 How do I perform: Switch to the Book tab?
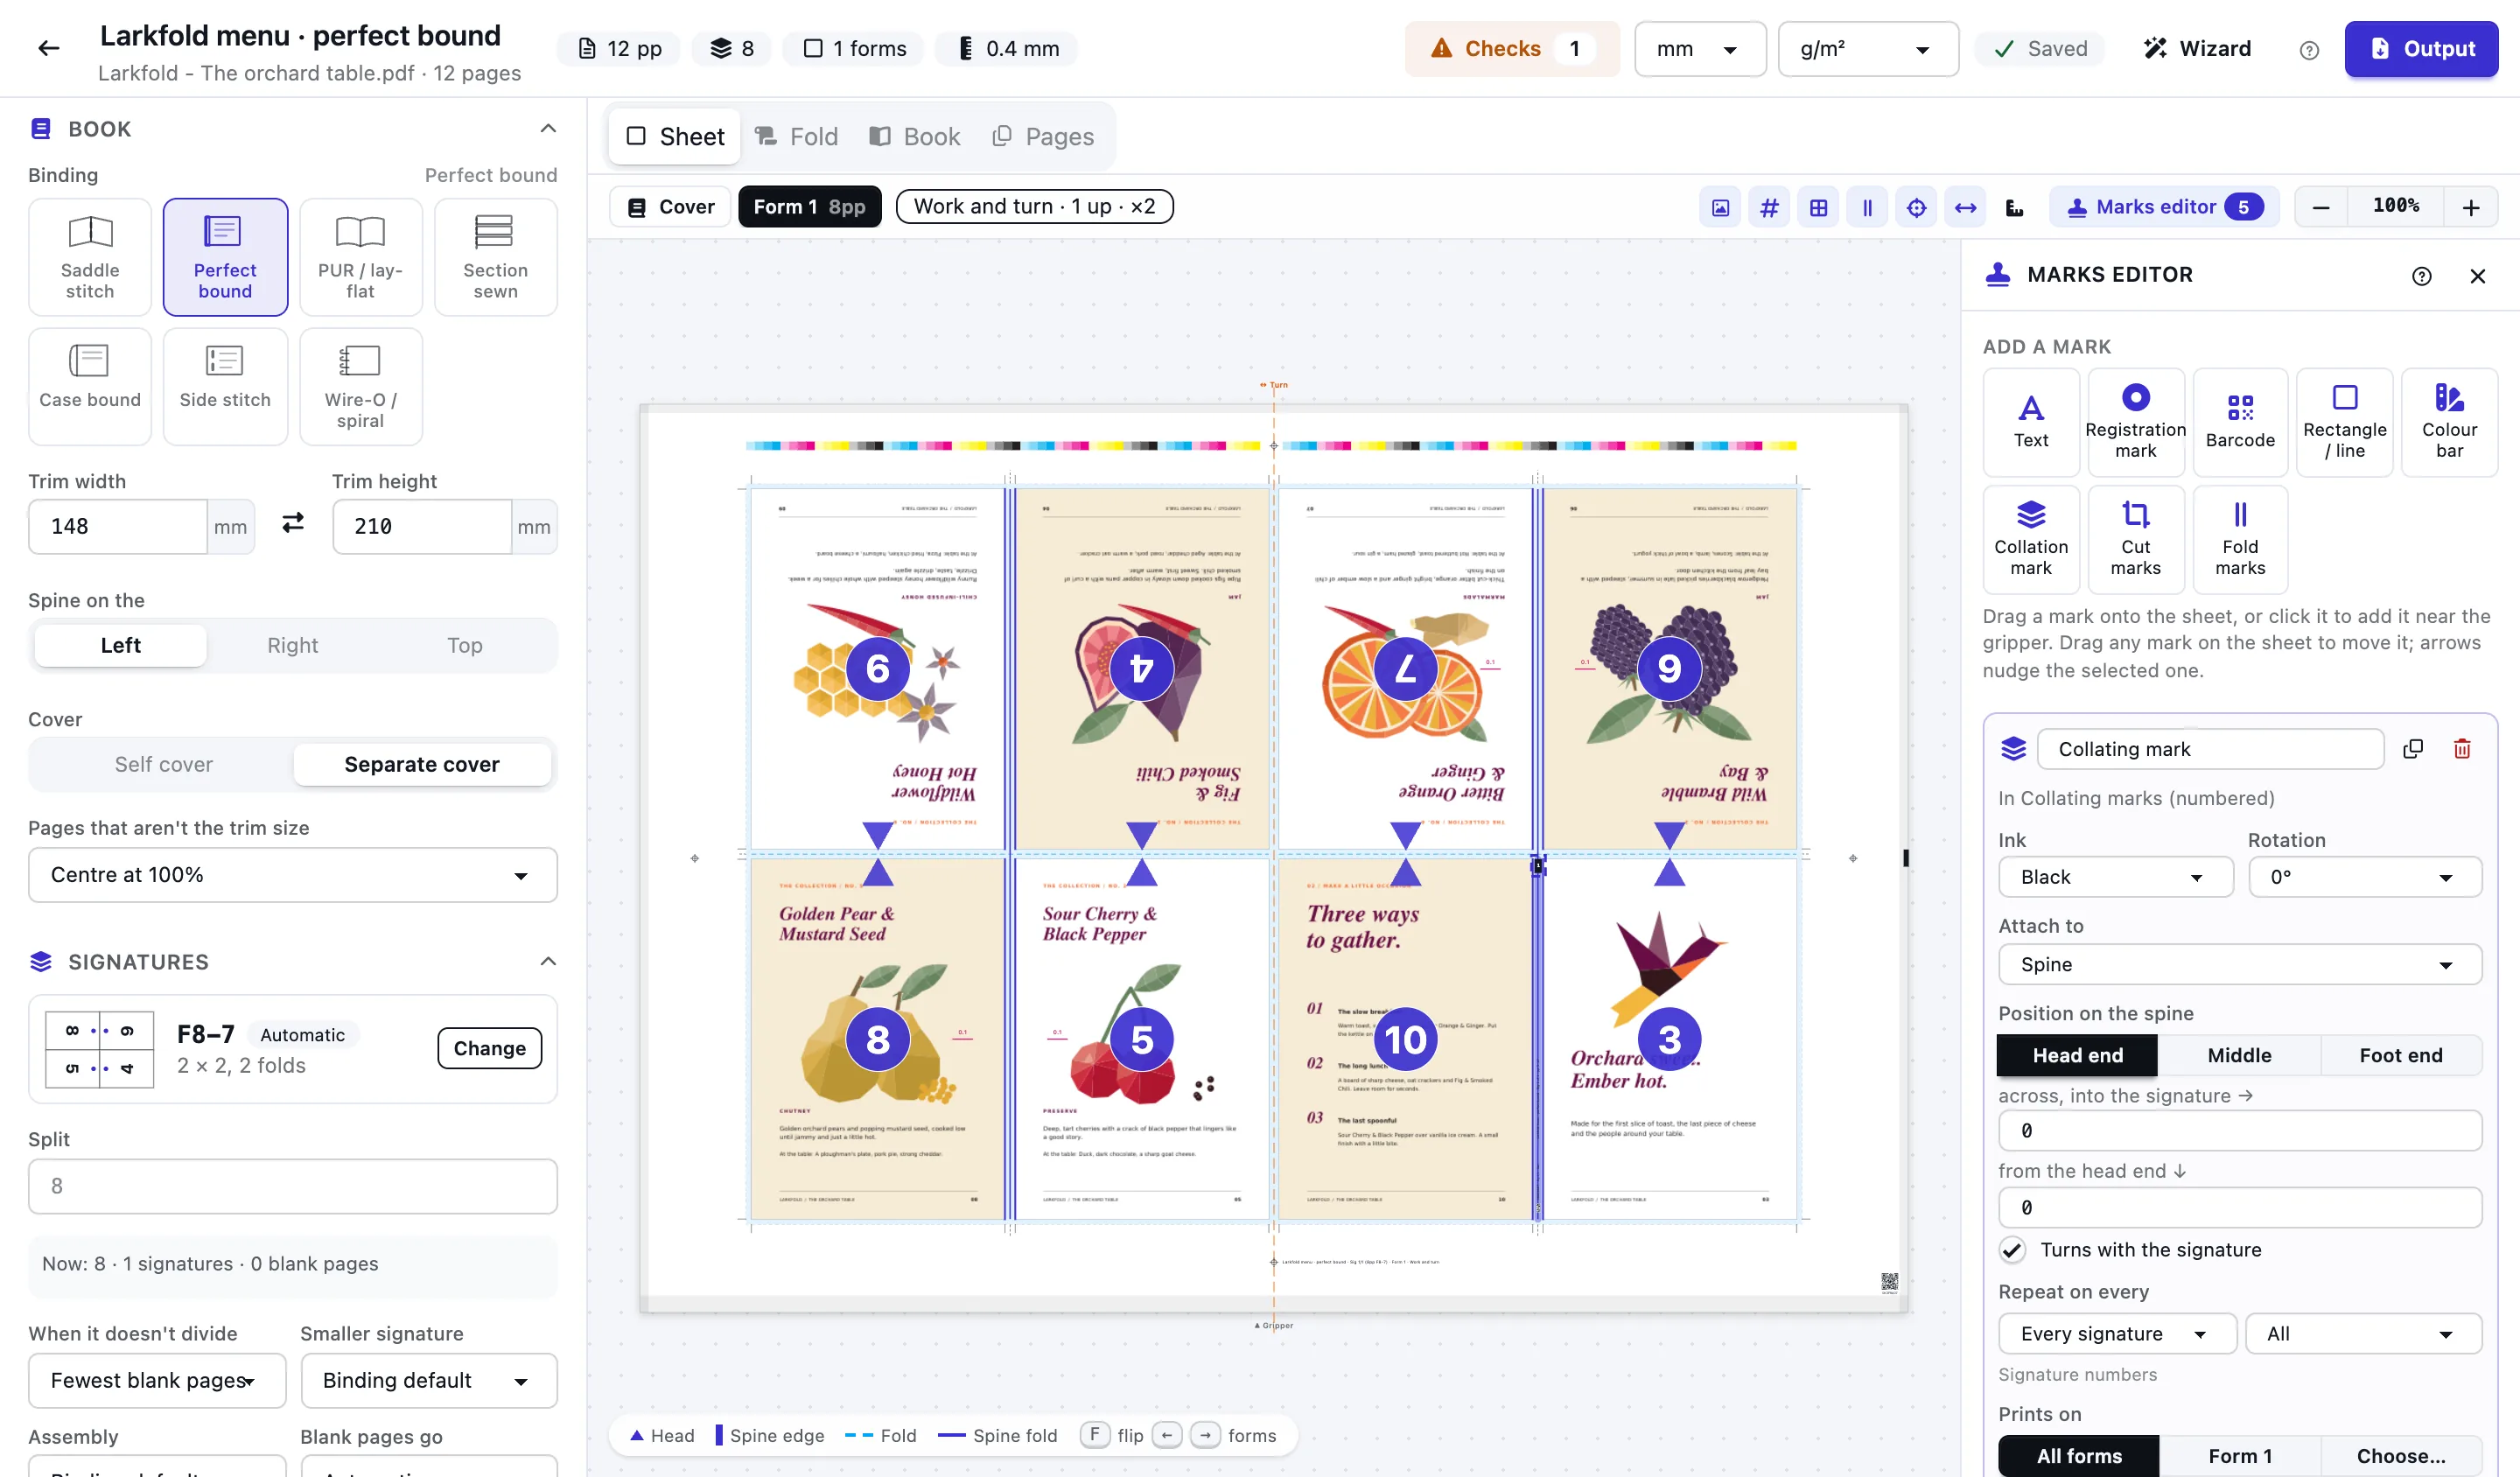pyautogui.click(x=915, y=137)
